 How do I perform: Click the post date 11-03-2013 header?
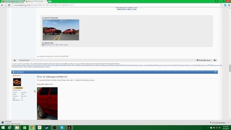point(19,72)
